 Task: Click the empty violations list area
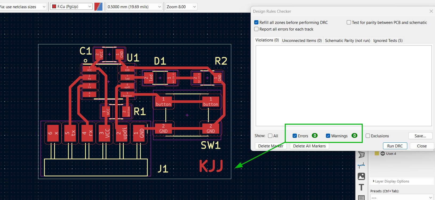pyautogui.click(x=344, y=86)
